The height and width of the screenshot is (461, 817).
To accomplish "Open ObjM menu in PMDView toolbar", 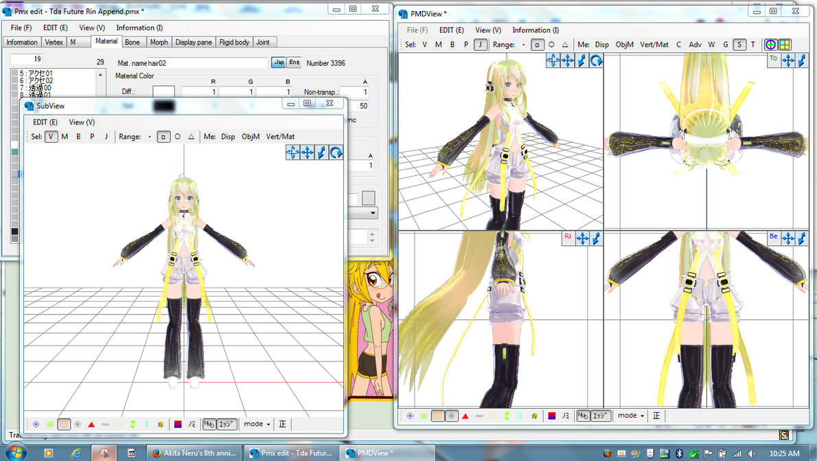I will click(x=624, y=45).
